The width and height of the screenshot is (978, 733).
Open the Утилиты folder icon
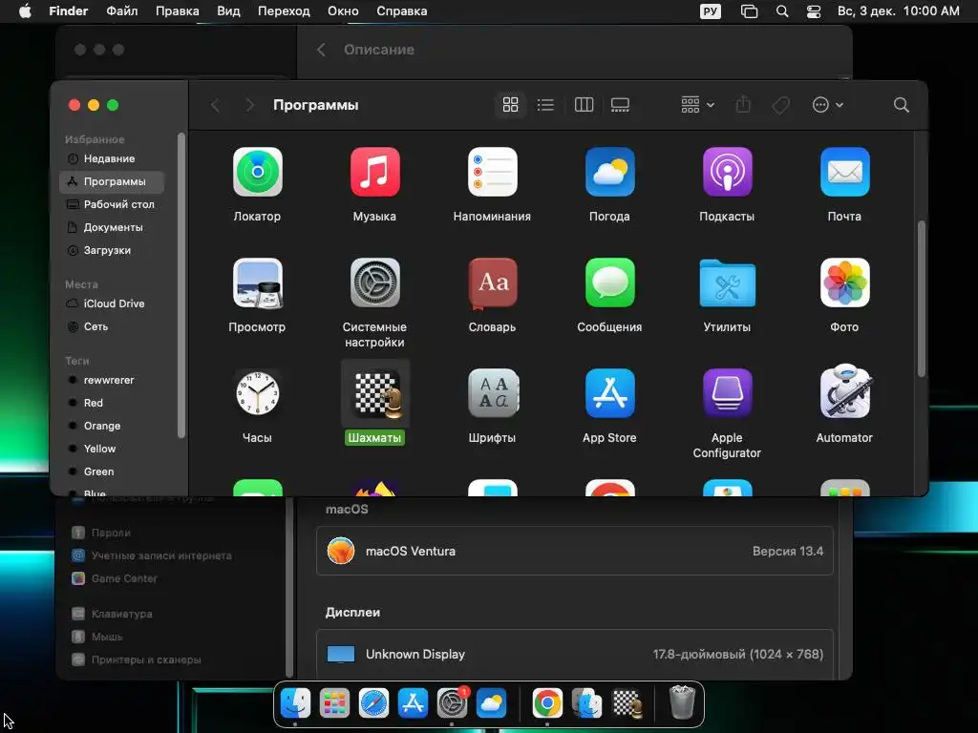click(x=727, y=283)
